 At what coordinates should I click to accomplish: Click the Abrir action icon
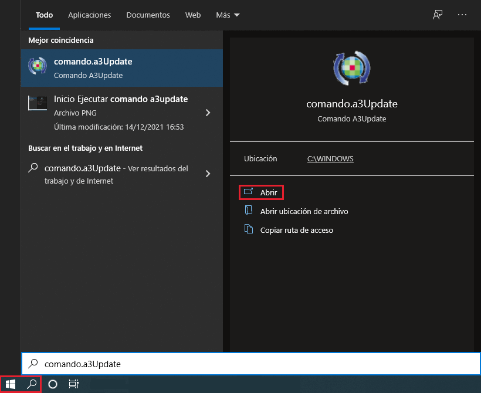pos(248,192)
